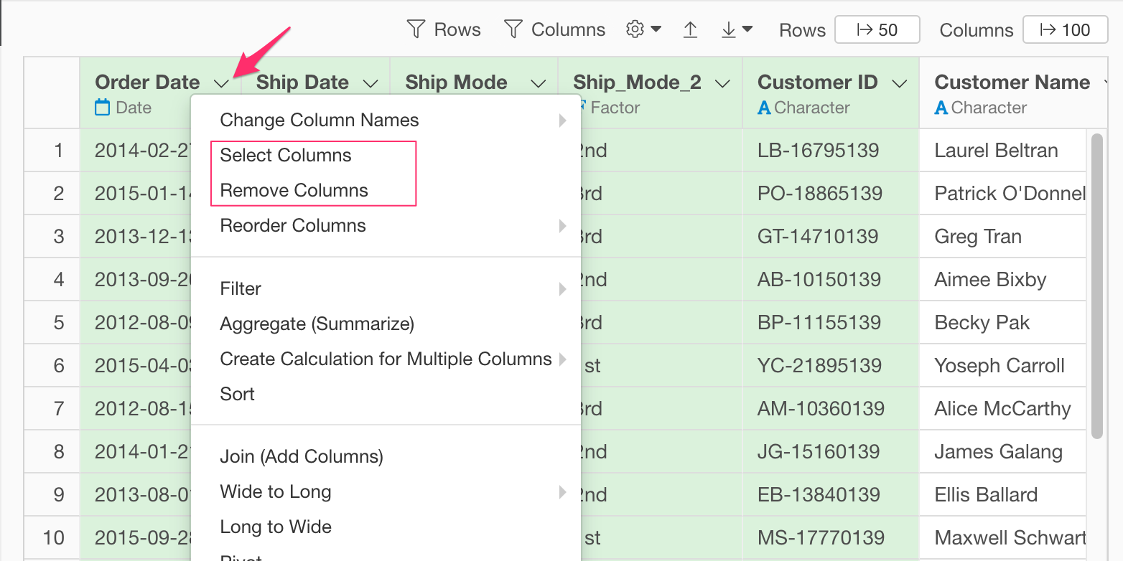The image size is (1123, 561).
Task: Expand the Order Date column menu
Action: pyautogui.click(x=222, y=83)
